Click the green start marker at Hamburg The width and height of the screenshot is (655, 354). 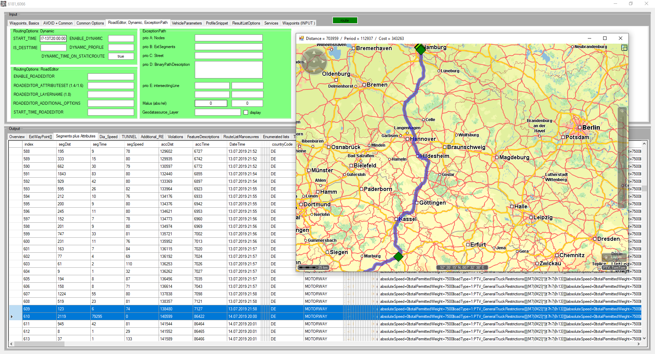[421, 49]
